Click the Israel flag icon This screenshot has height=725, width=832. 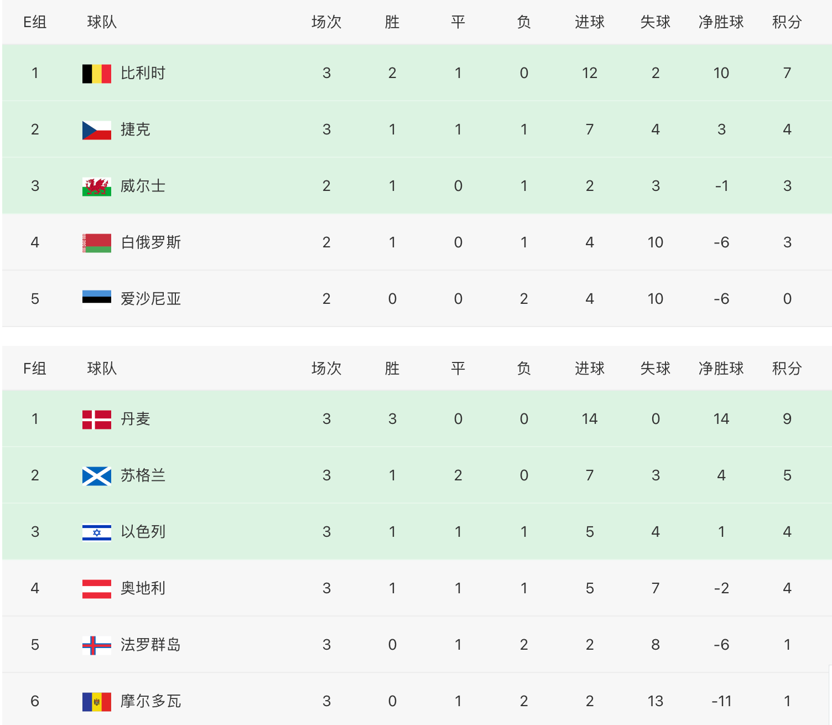click(97, 532)
